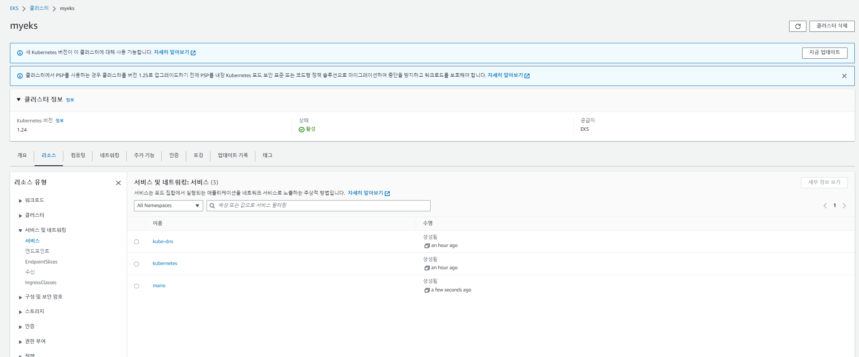Open the kubernetes service link
The height and width of the screenshot is (357, 859).
[165, 263]
